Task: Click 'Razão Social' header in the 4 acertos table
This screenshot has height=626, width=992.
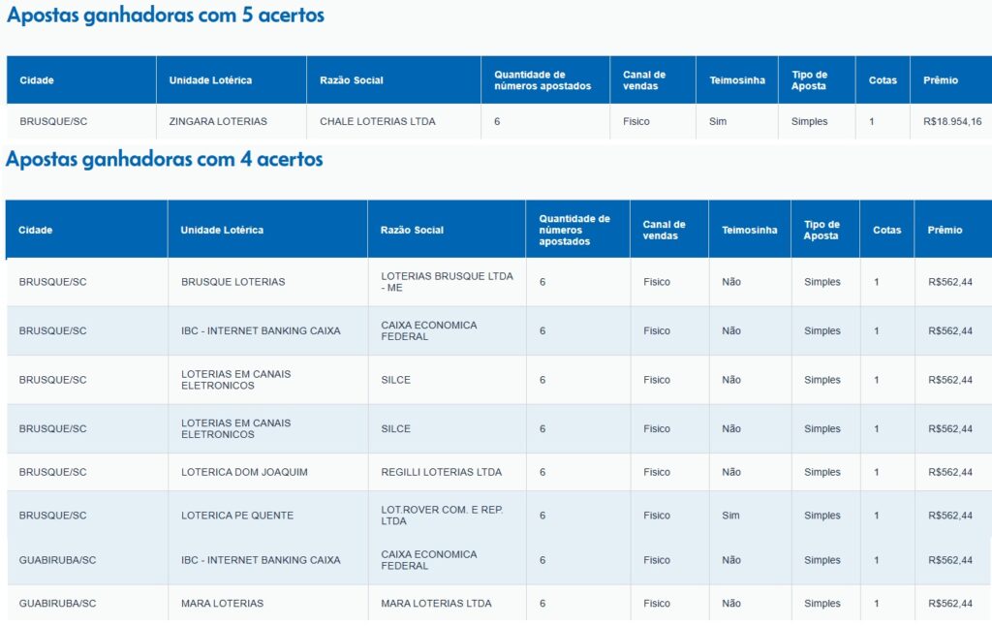Action: (412, 230)
